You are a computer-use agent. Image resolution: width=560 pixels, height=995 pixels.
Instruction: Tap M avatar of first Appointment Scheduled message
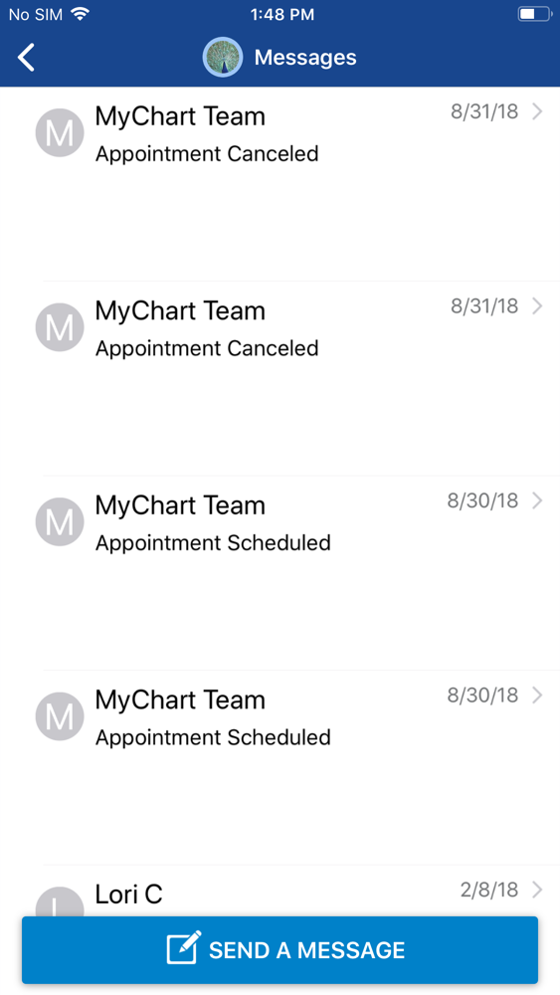pos(60,521)
